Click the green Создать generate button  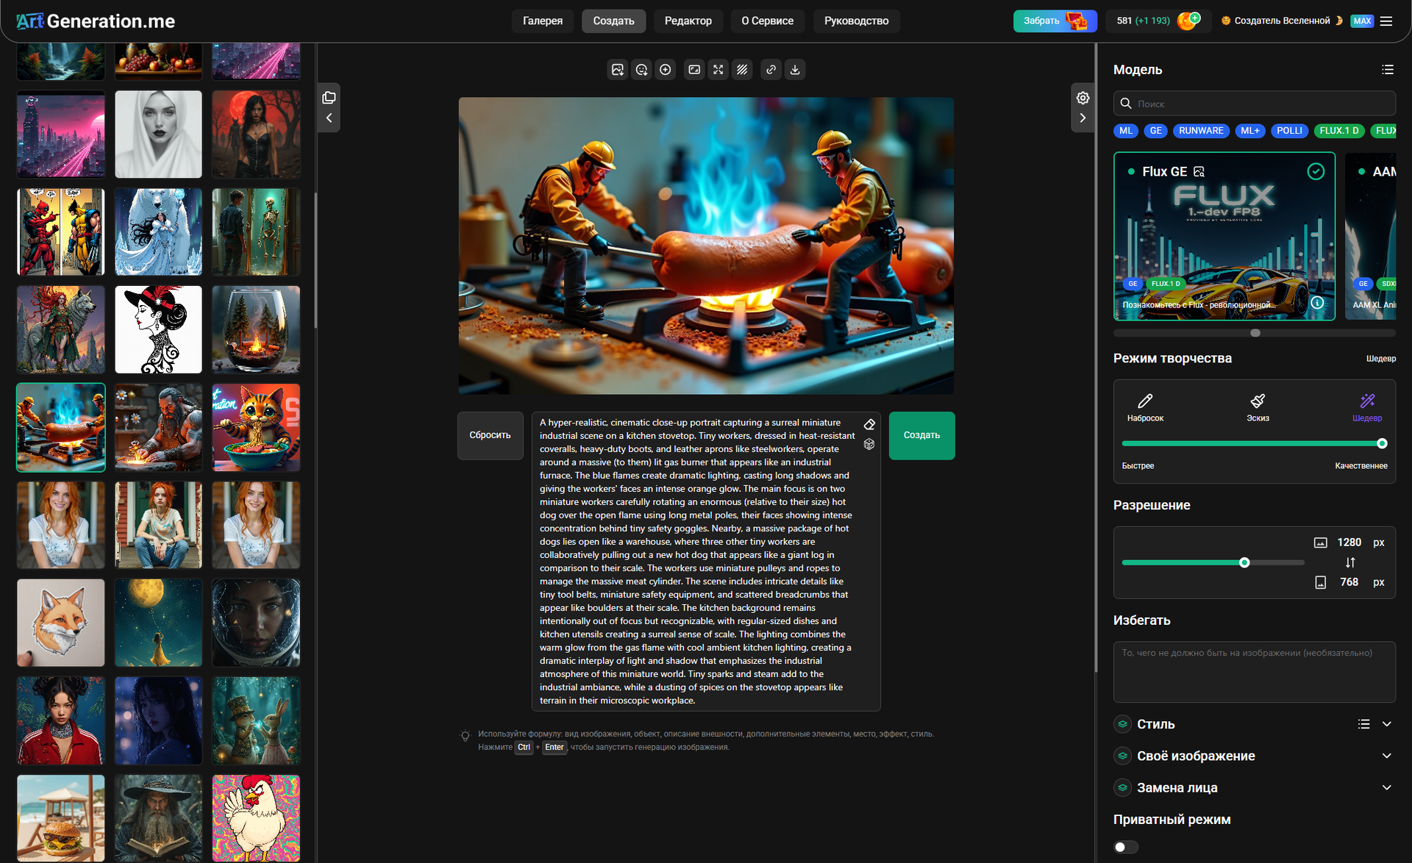coord(921,436)
